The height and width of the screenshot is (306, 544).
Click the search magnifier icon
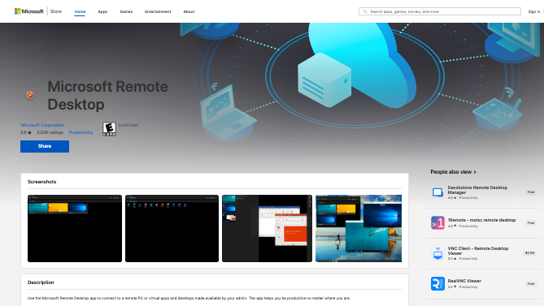point(365,11)
